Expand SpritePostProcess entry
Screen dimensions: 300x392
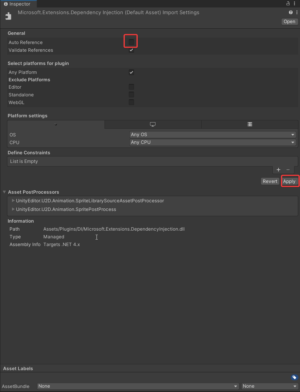(13, 209)
